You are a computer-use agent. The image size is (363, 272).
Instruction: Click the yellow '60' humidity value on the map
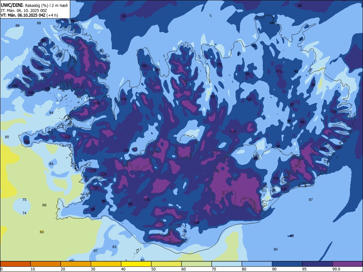tap(42, 232)
